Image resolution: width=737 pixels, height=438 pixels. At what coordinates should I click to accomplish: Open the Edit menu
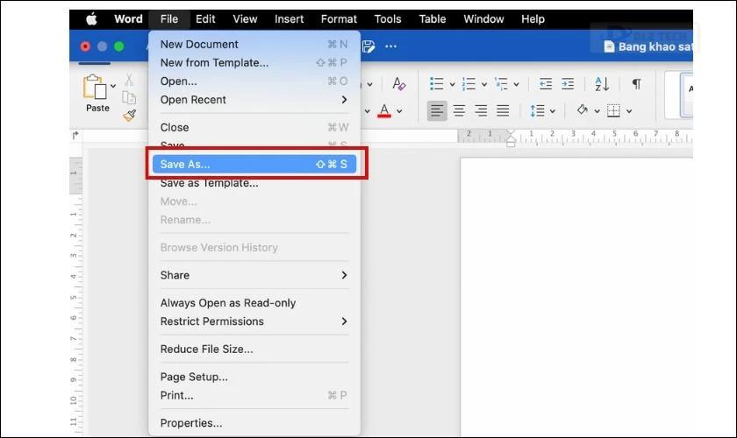tap(205, 19)
